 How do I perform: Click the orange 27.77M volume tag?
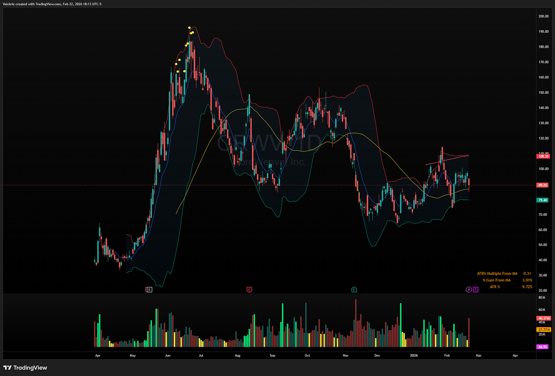544,329
